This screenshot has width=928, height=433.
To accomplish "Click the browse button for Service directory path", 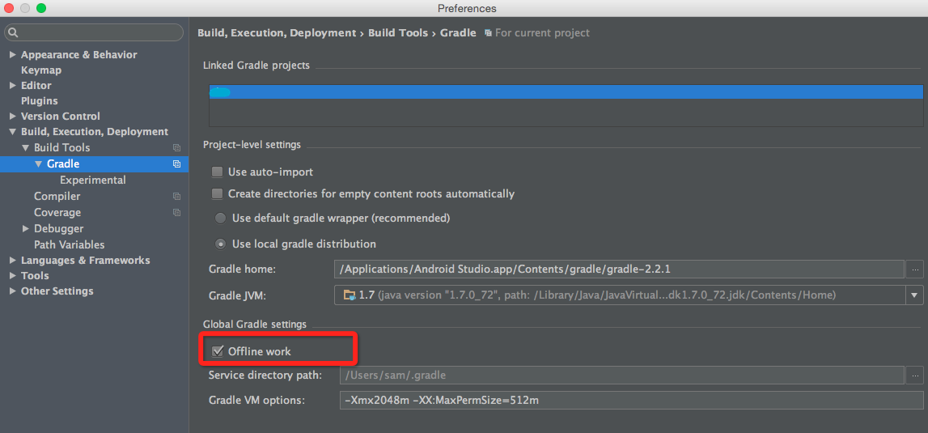I will (x=915, y=375).
